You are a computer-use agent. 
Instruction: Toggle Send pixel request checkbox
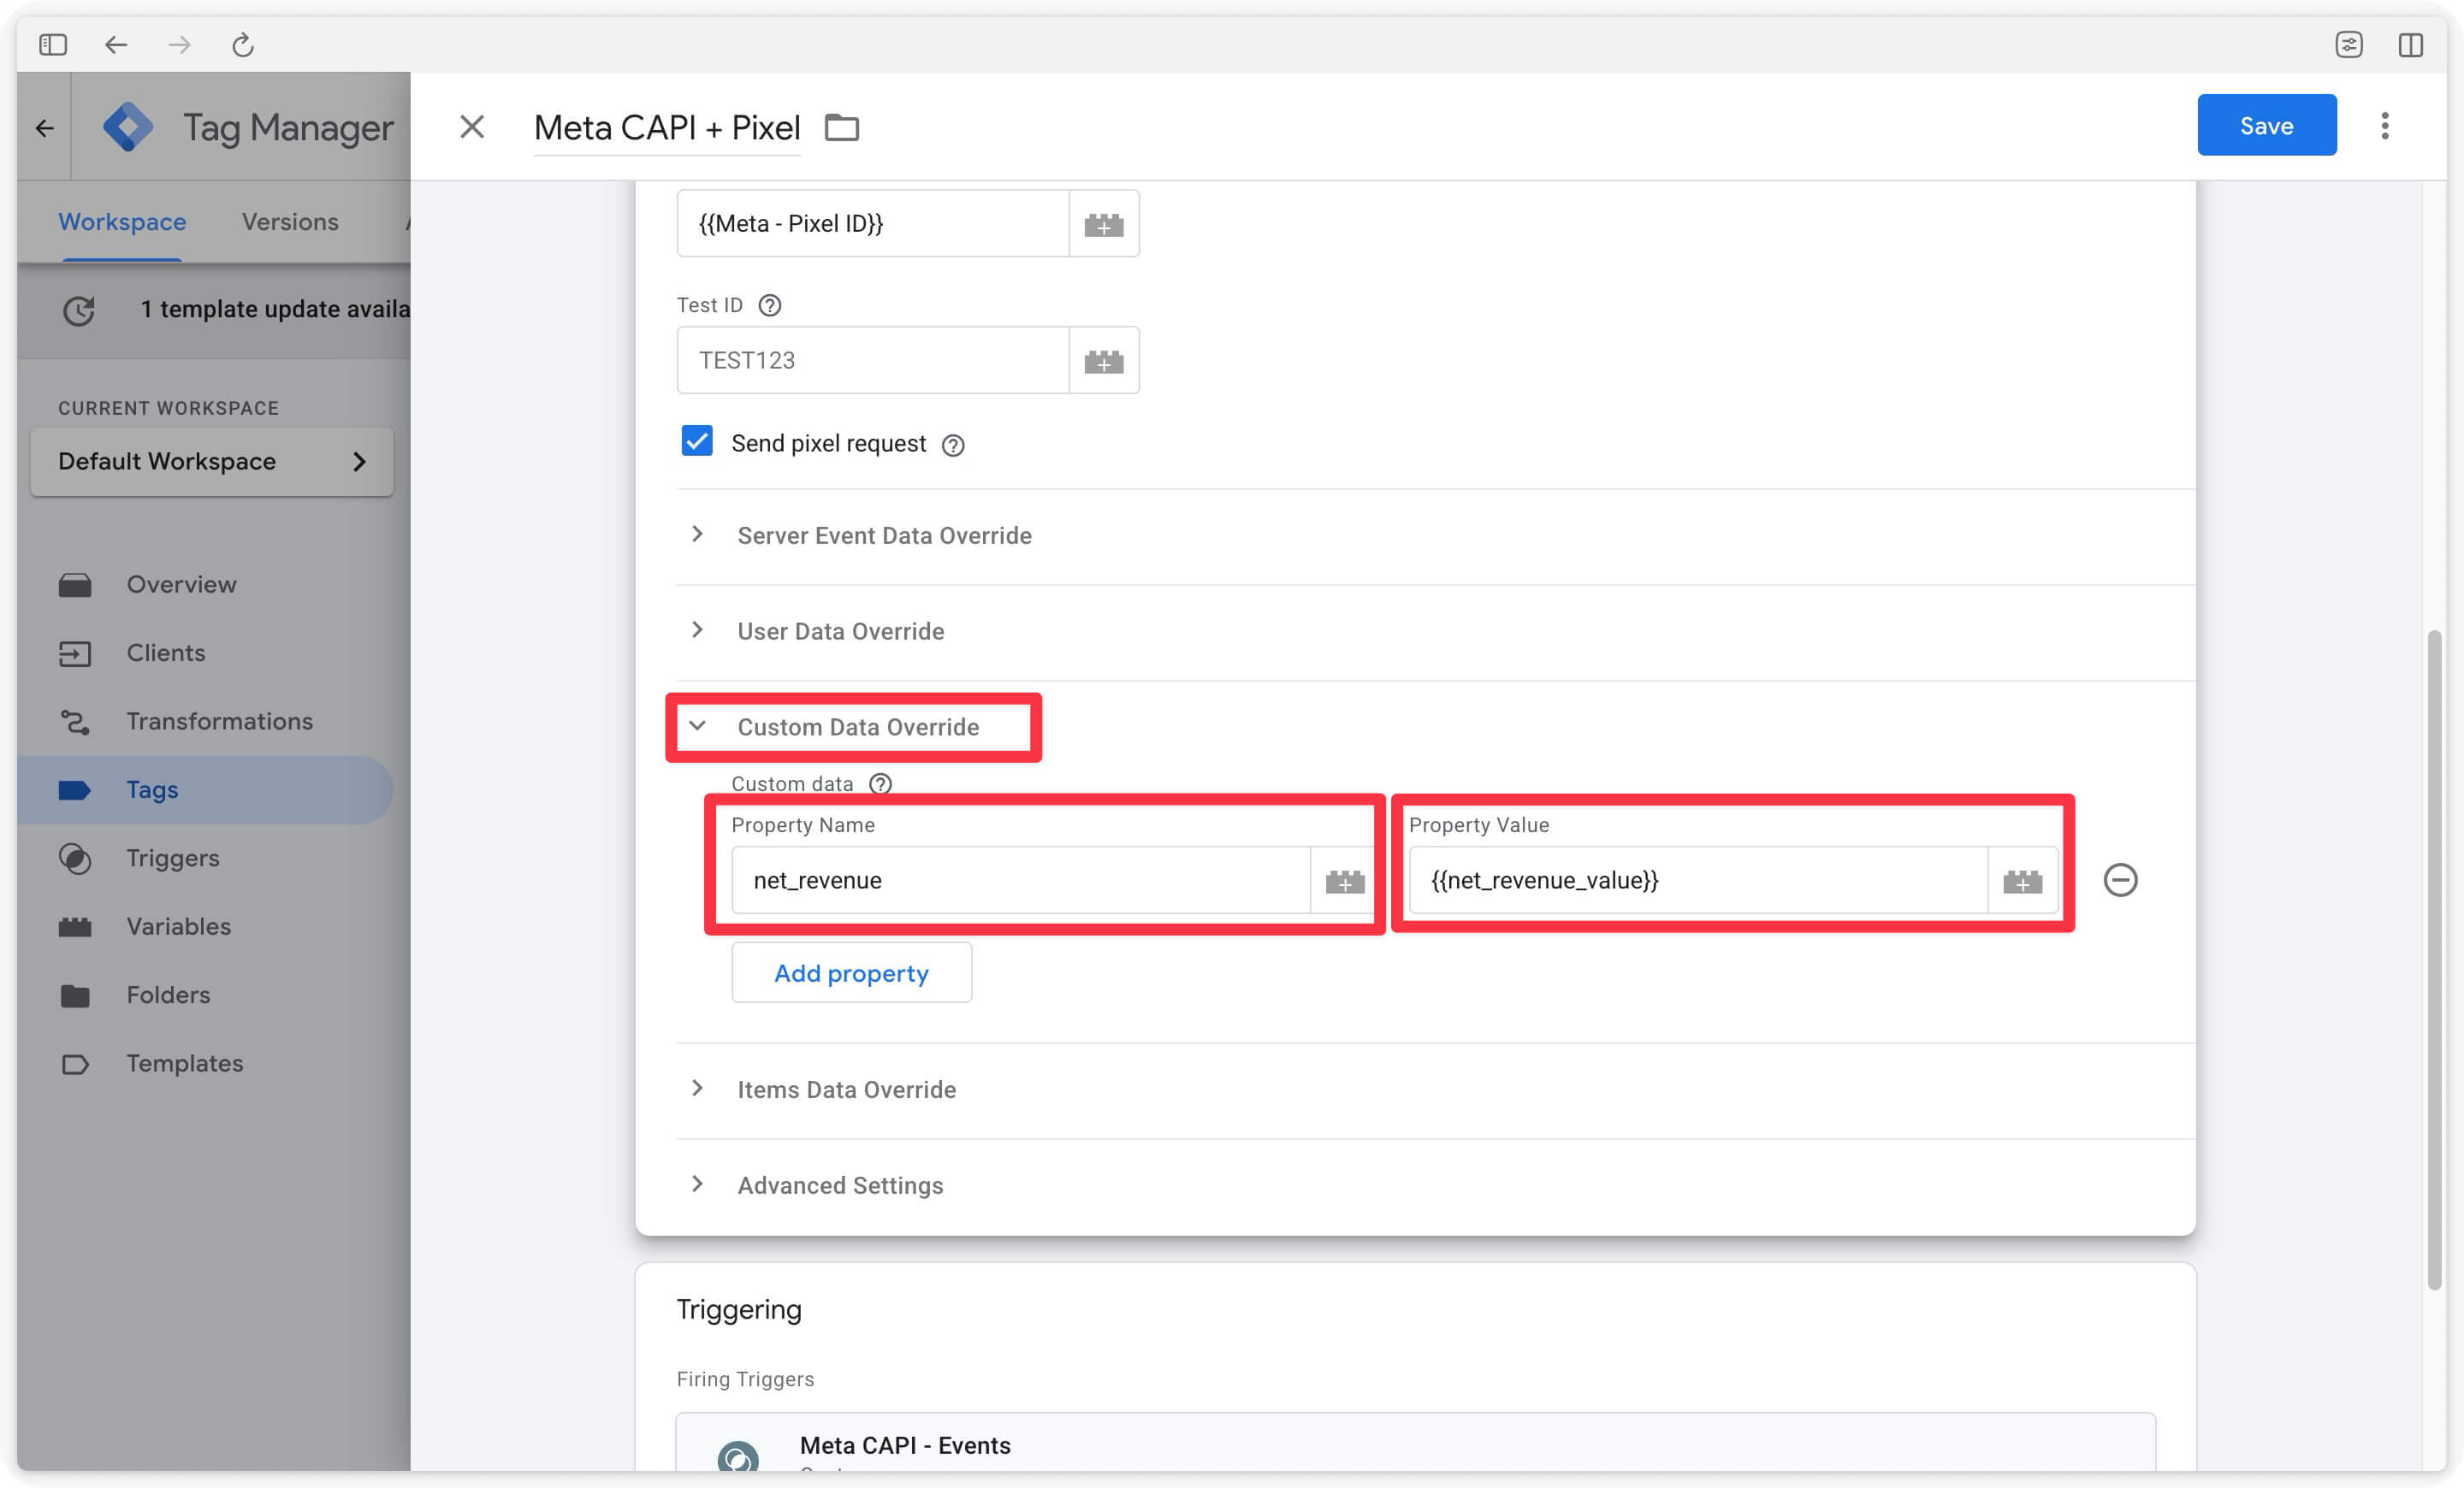point(697,442)
